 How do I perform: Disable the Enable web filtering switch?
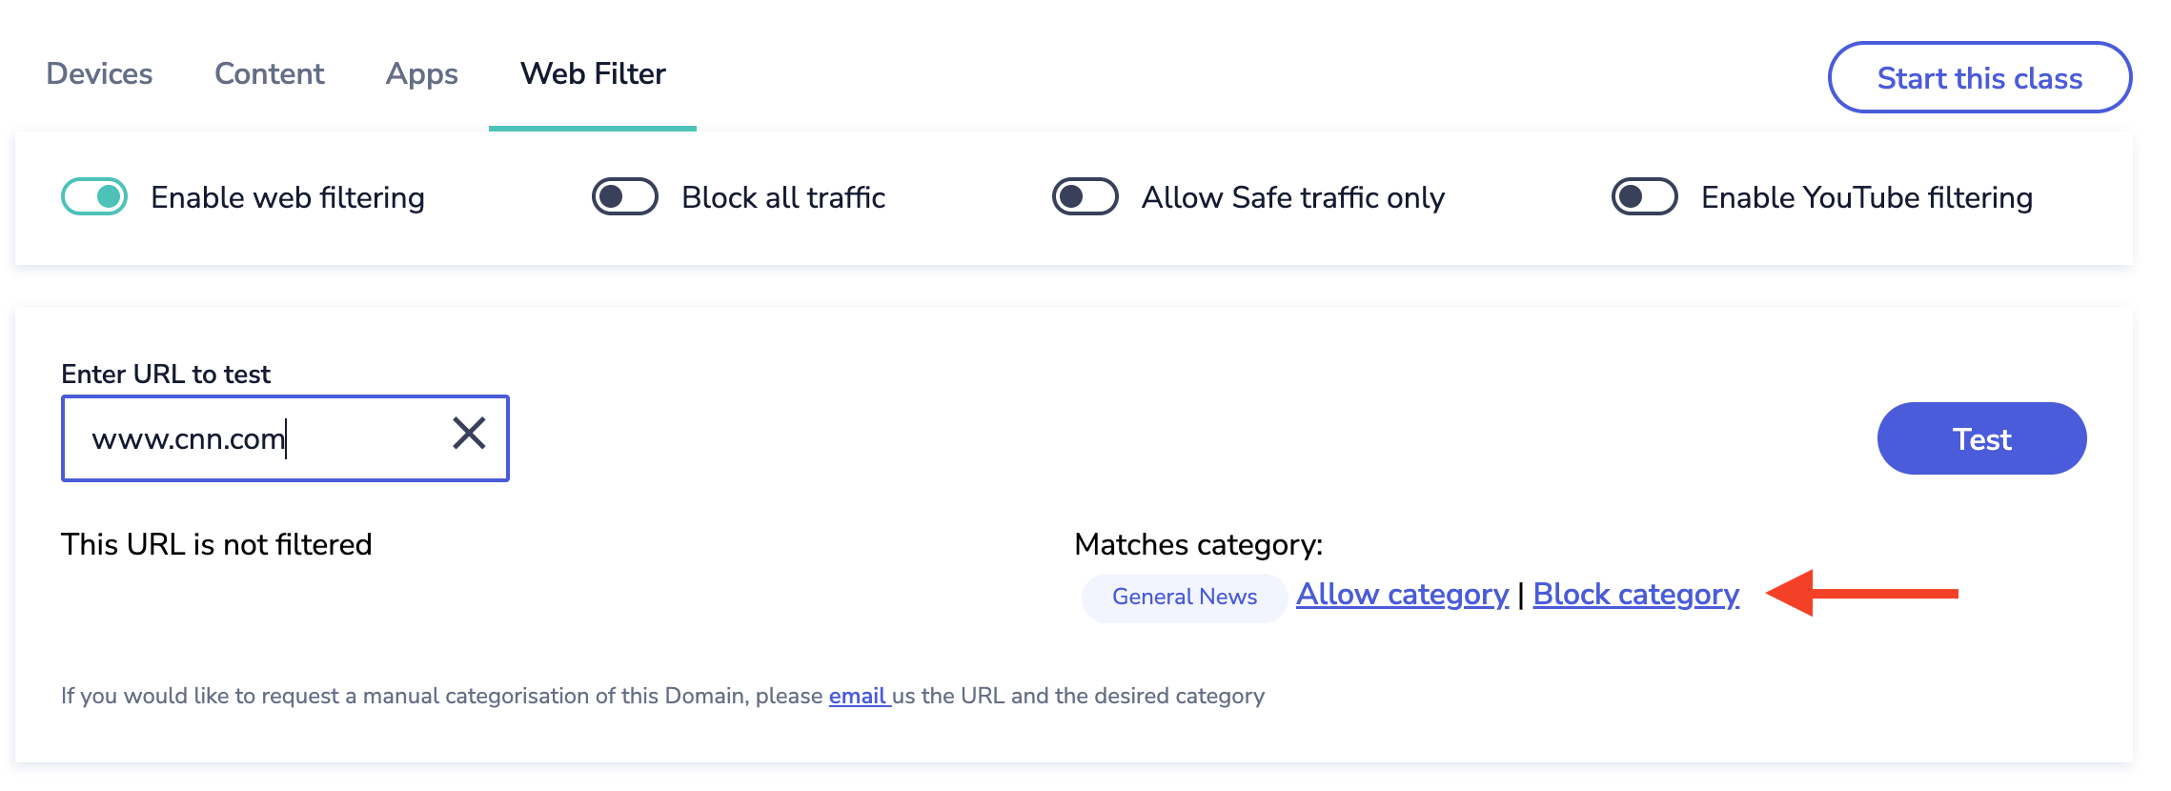(94, 197)
